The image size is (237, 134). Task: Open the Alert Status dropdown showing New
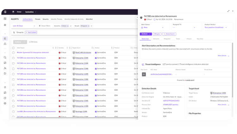click(153, 27)
